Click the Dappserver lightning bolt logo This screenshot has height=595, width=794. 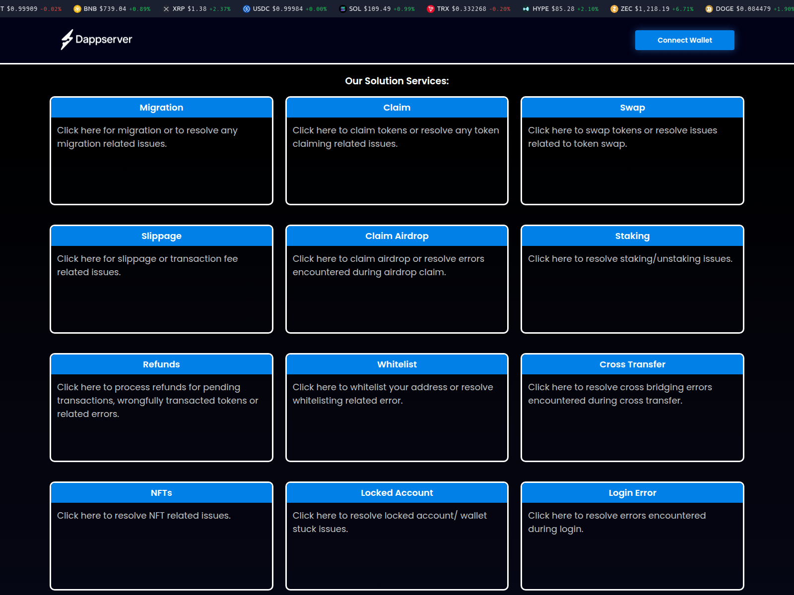point(67,40)
